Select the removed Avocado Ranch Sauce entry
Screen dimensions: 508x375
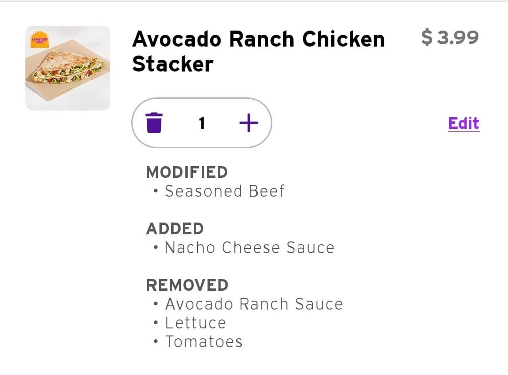point(254,304)
